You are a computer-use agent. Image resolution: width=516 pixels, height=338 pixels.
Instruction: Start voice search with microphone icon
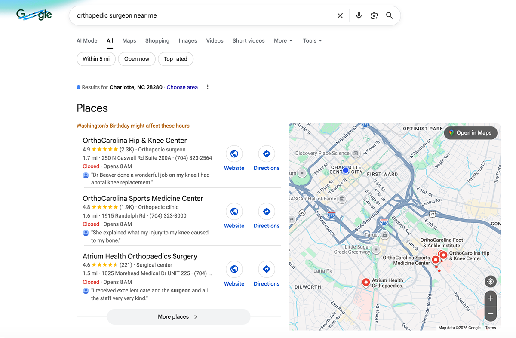click(359, 16)
